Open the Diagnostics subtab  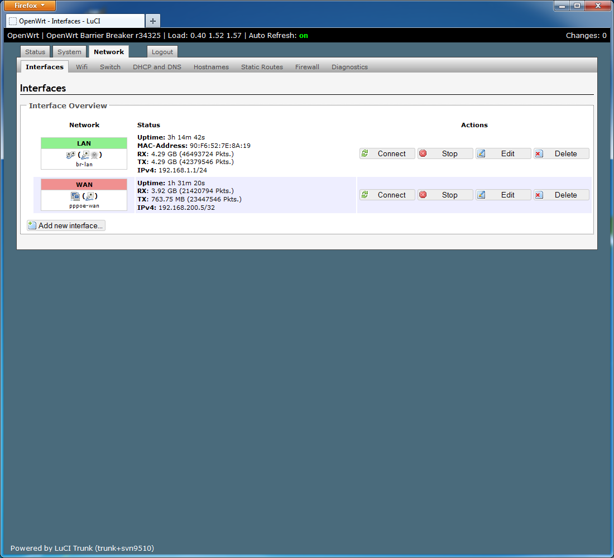(349, 67)
